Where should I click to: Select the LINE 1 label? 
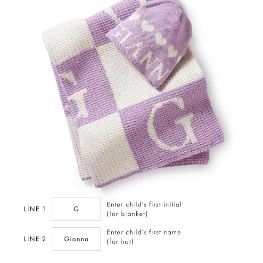pos(35,209)
